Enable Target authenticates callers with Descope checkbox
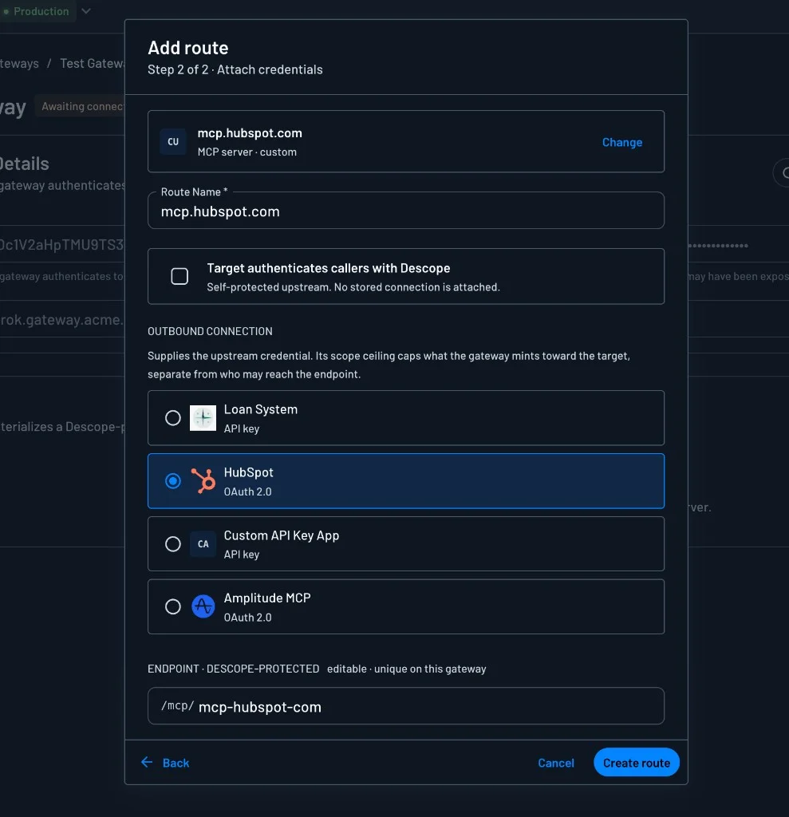The height and width of the screenshot is (817, 789). pyautogui.click(x=179, y=276)
